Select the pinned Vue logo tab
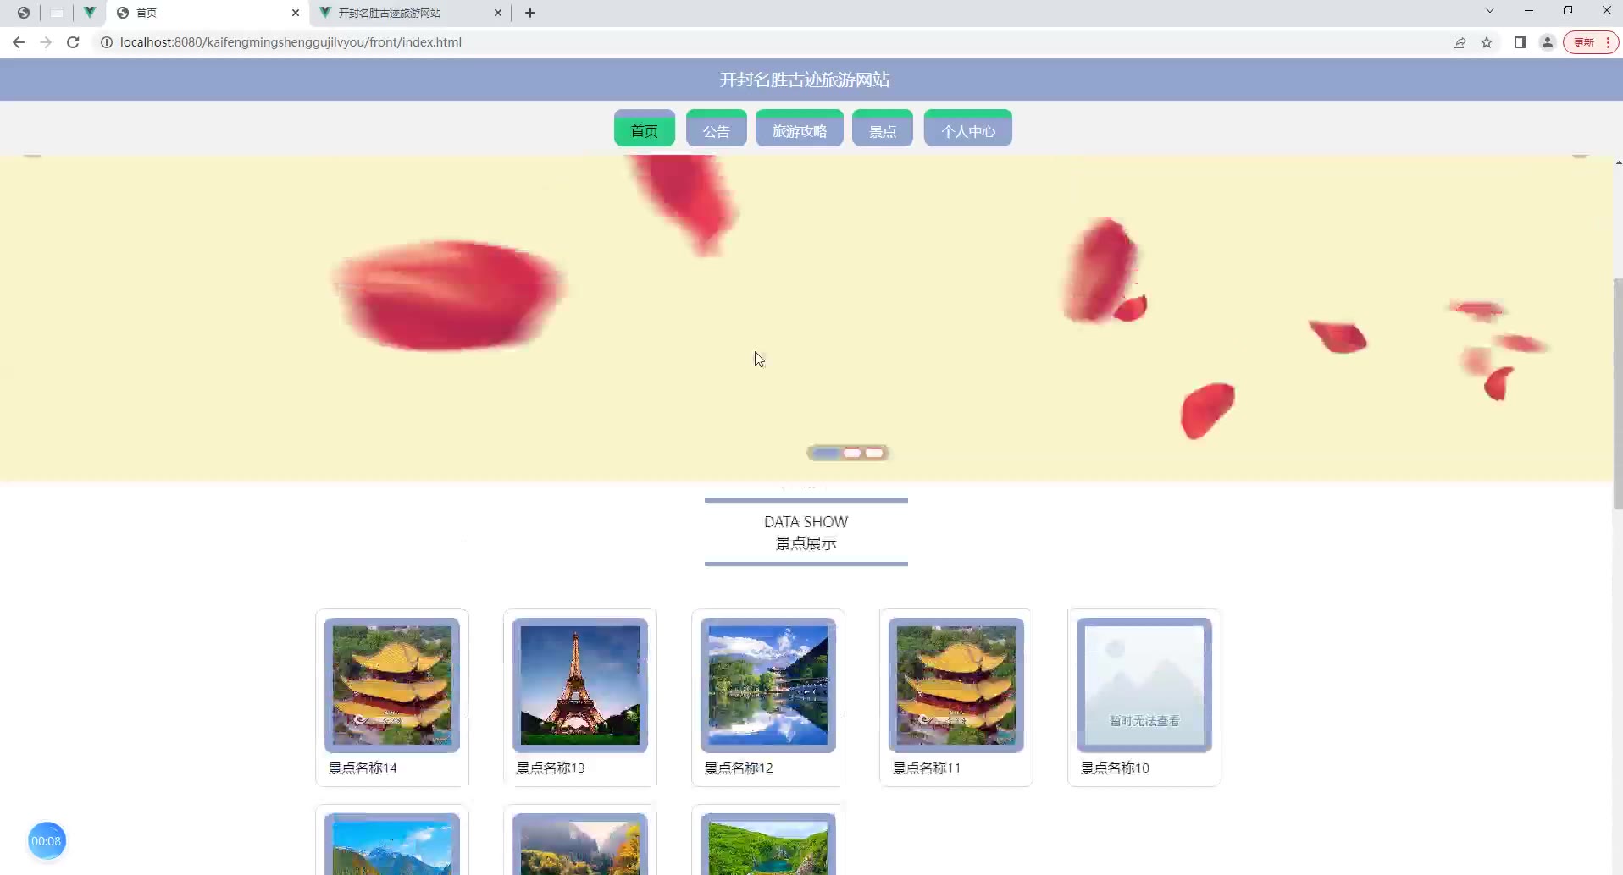The height and width of the screenshot is (875, 1623). tap(89, 13)
